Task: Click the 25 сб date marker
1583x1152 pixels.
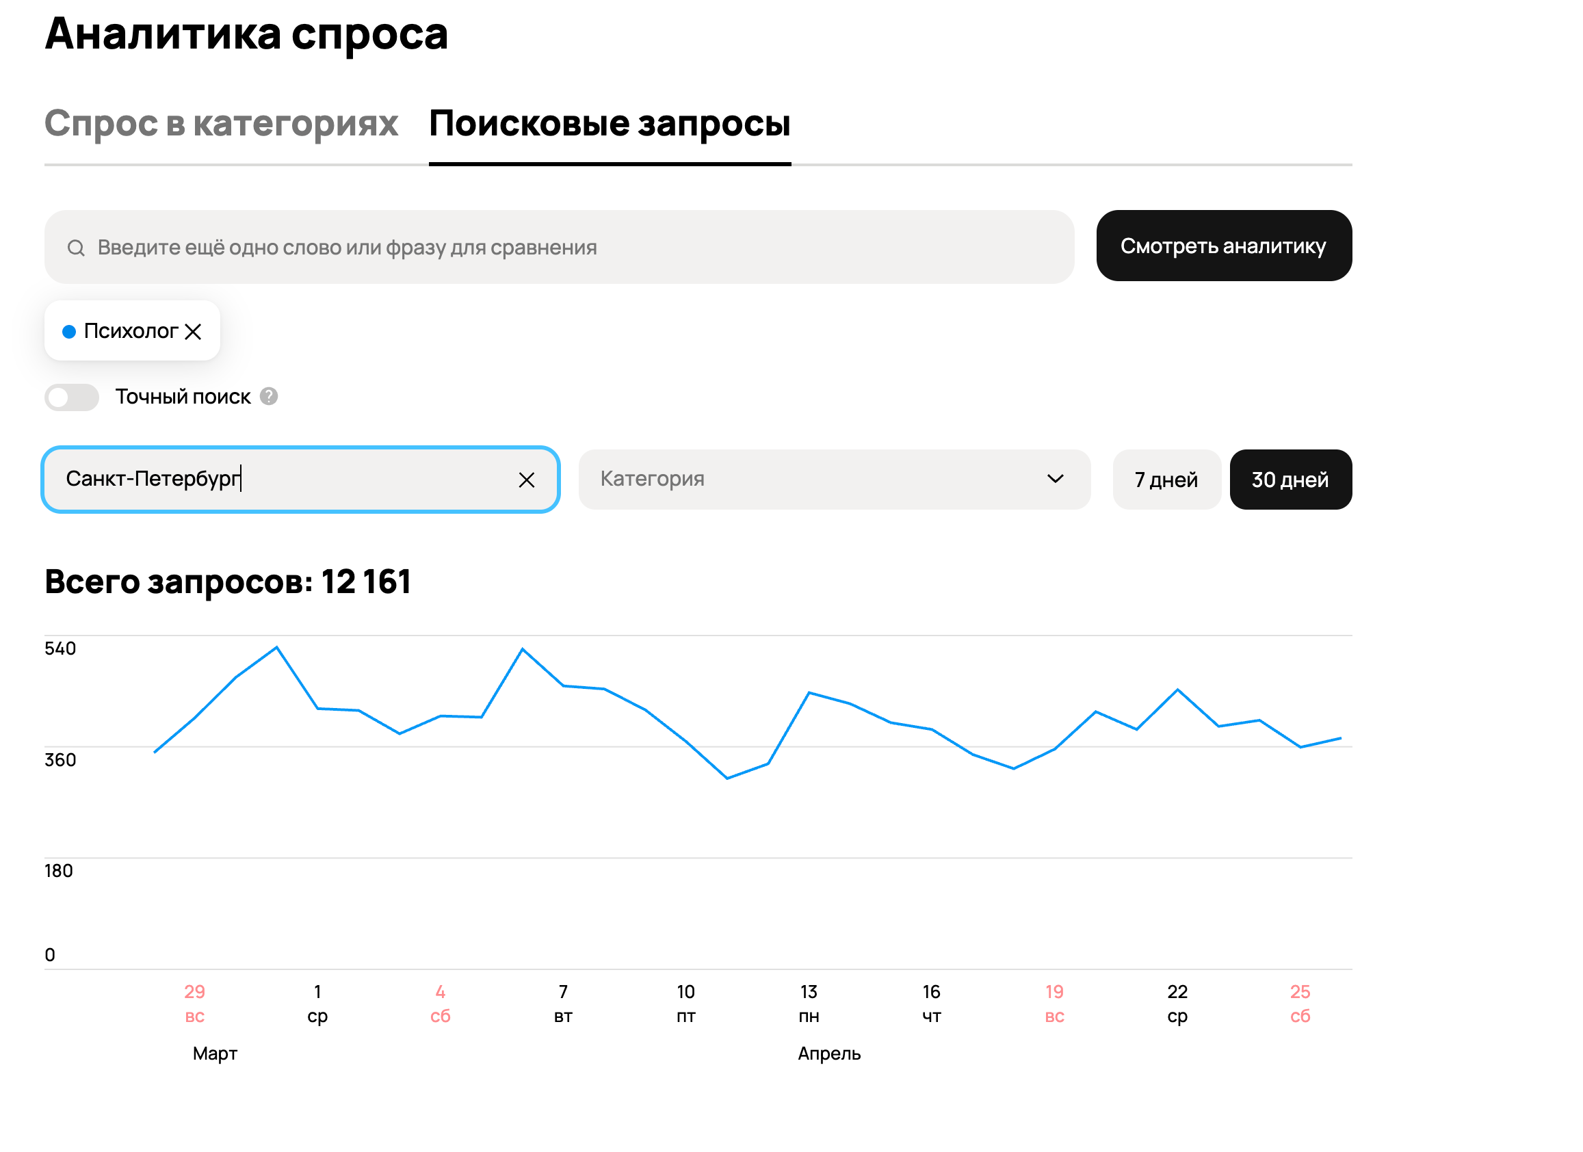Action: (1300, 1004)
